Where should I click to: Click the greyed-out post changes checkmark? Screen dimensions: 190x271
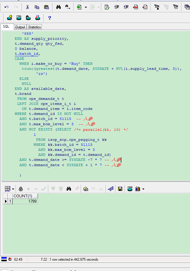tap(44, 189)
